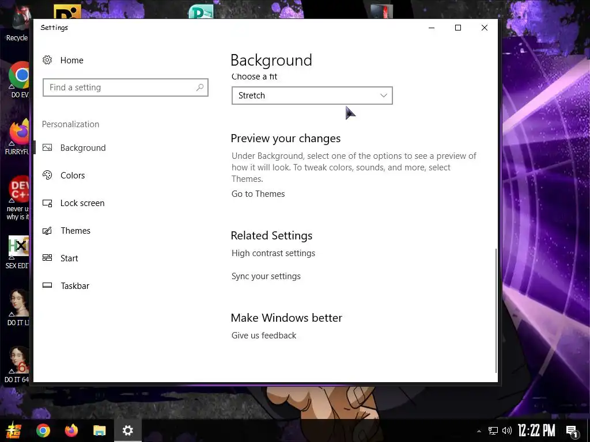This screenshot has width=590, height=442.
Task: Open the Dev-C++ desktop shortcut
Action: (18, 198)
